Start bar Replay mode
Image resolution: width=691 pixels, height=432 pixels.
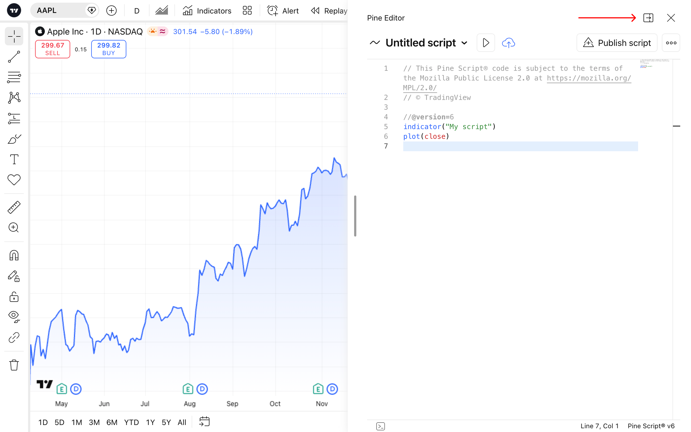(x=329, y=11)
